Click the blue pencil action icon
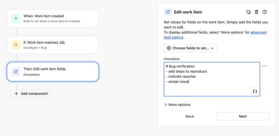 coord(16,72)
